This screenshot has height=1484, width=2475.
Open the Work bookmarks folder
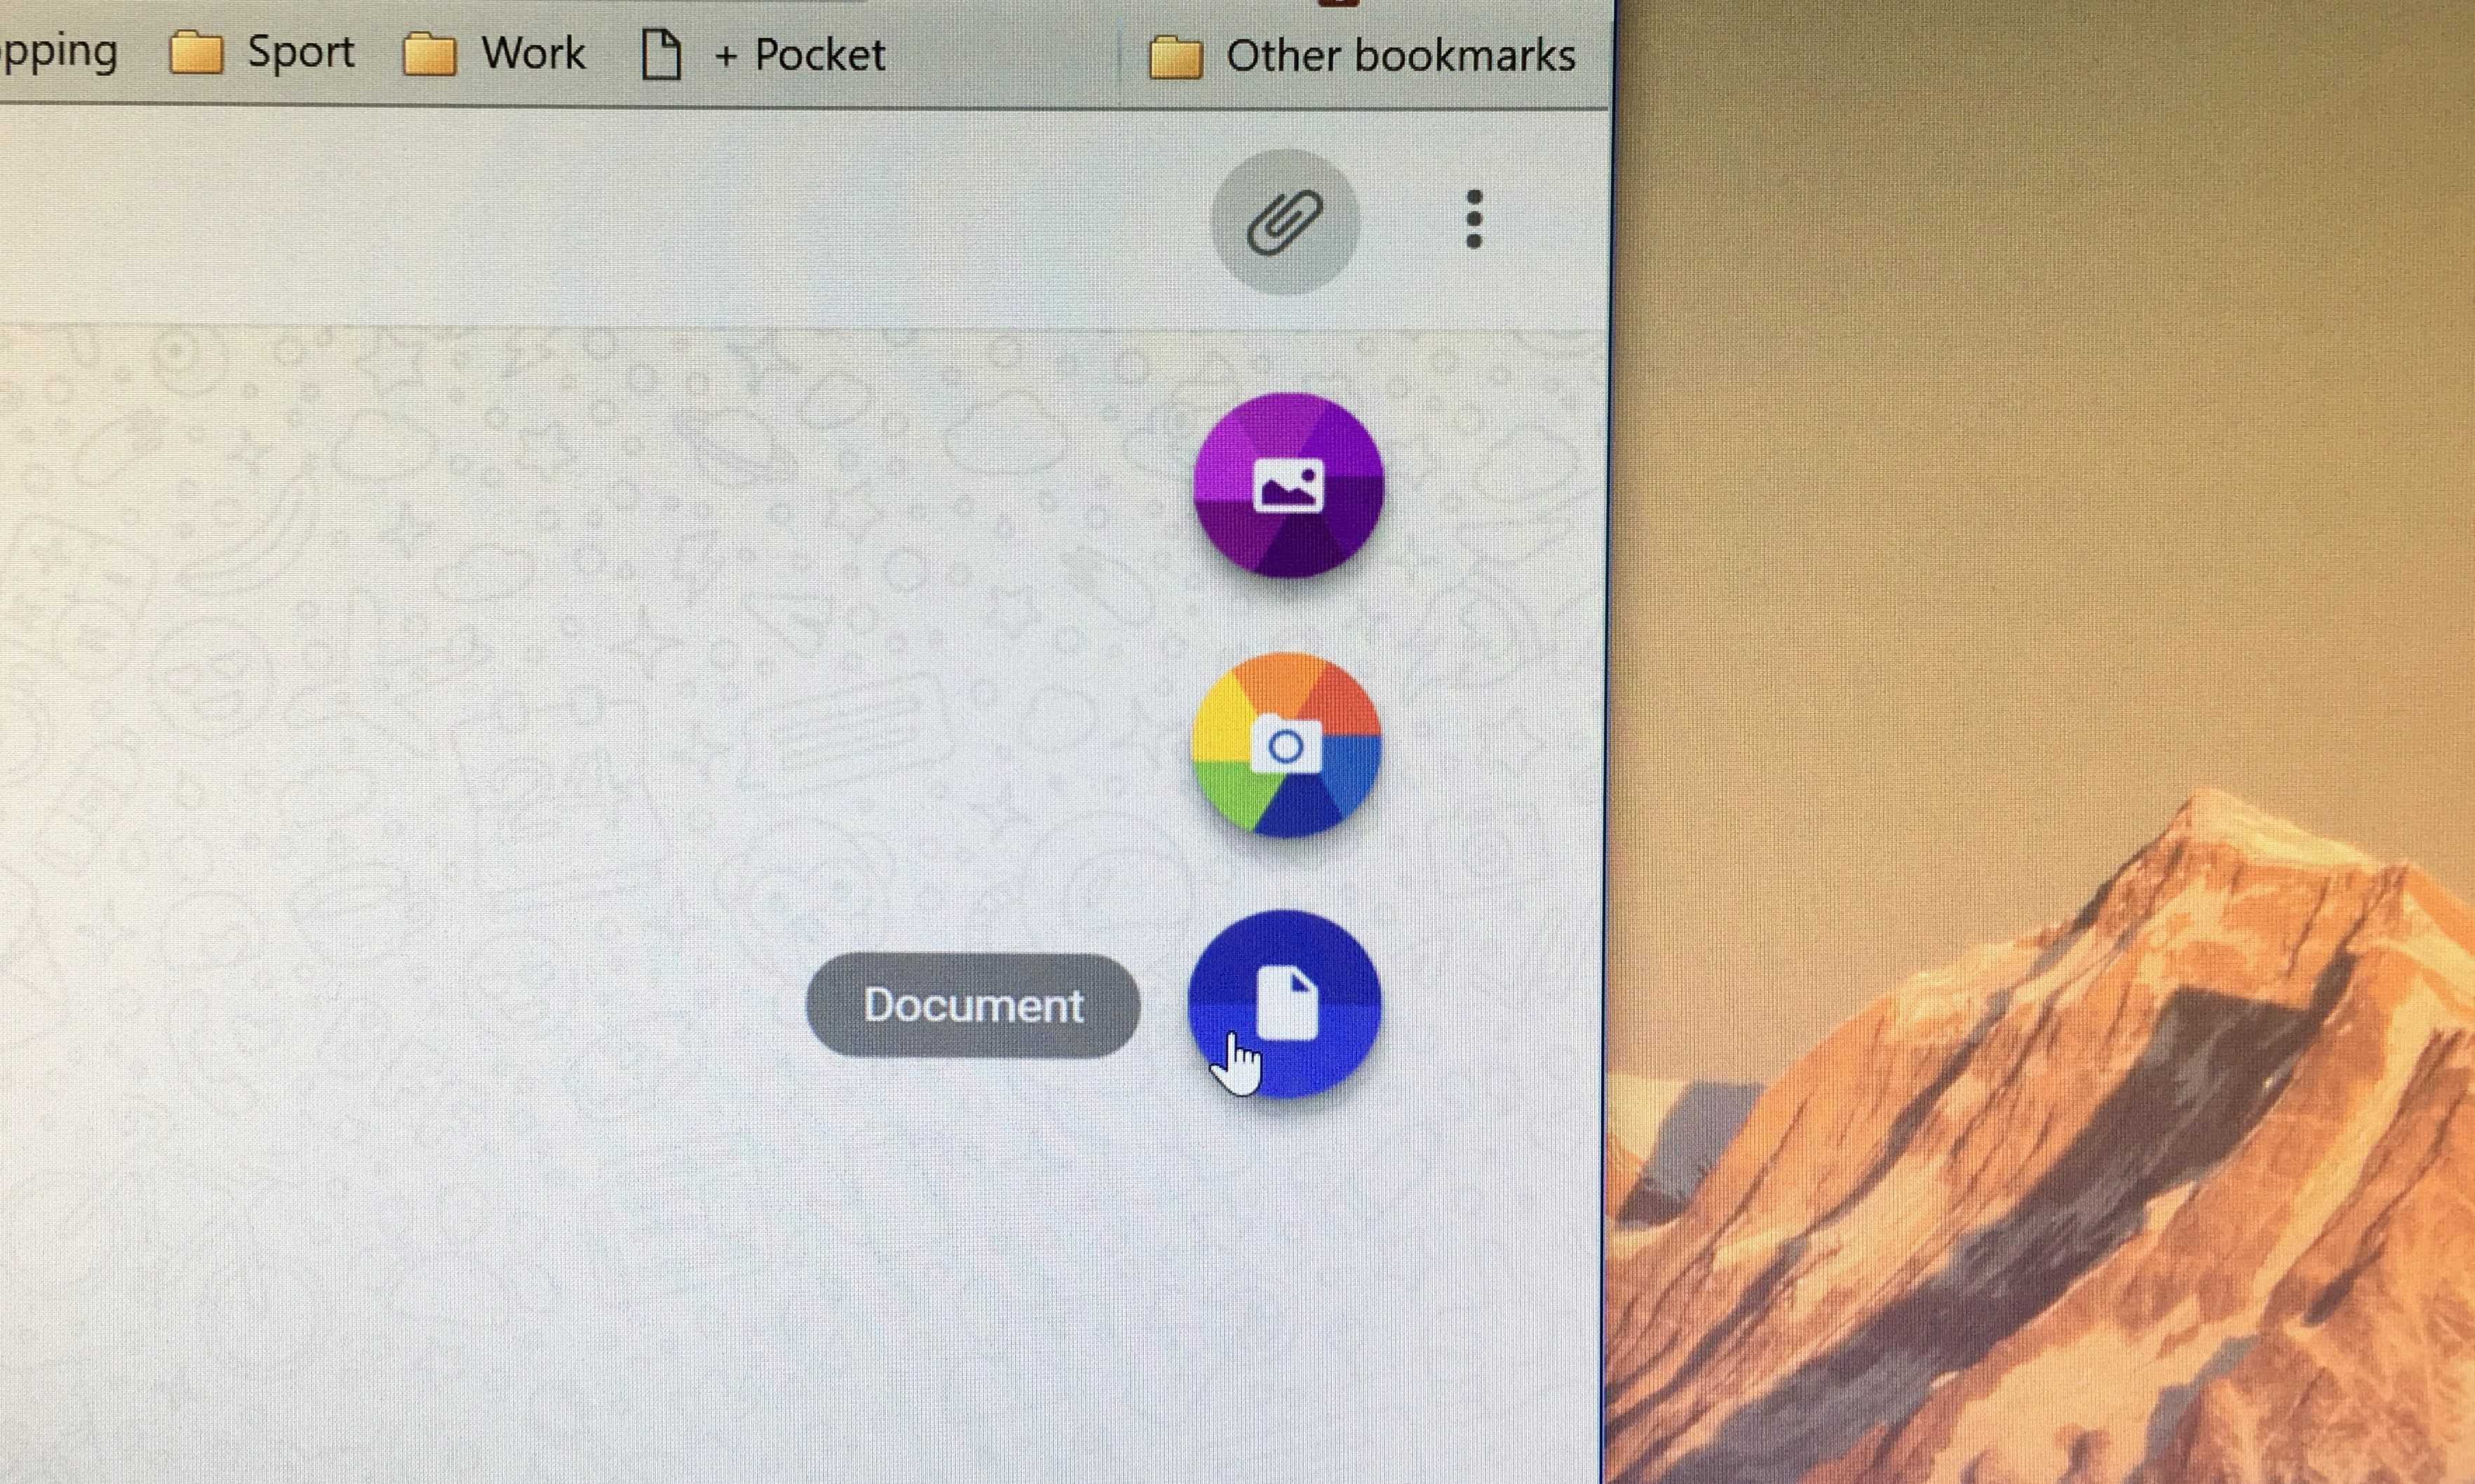click(x=532, y=53)
